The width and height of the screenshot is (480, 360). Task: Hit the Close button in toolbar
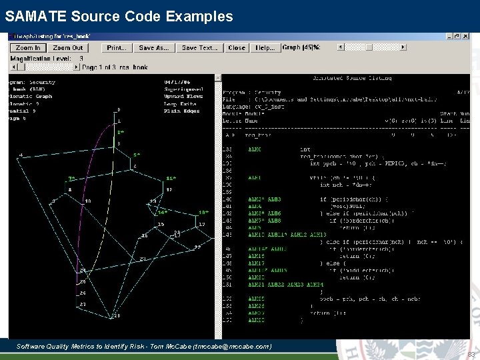point(237,48)
